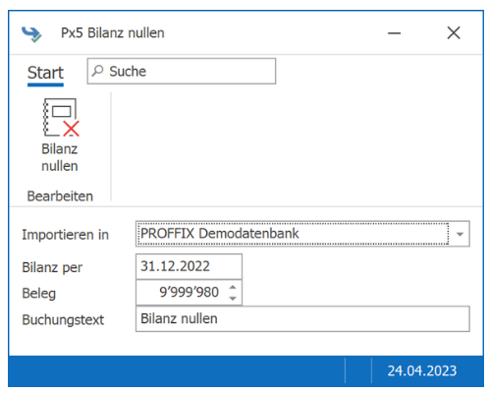Open the Importieren in dropdown arrow
This screenshot has height=393, width=489.
pyautogui.click(x=460, y=234)
